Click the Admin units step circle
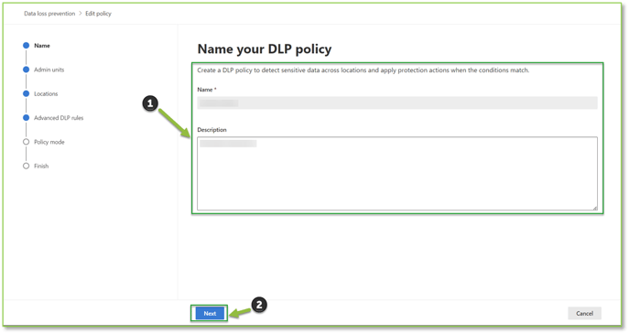This screenshot has height=334, width=629. [x=26, y=70]
